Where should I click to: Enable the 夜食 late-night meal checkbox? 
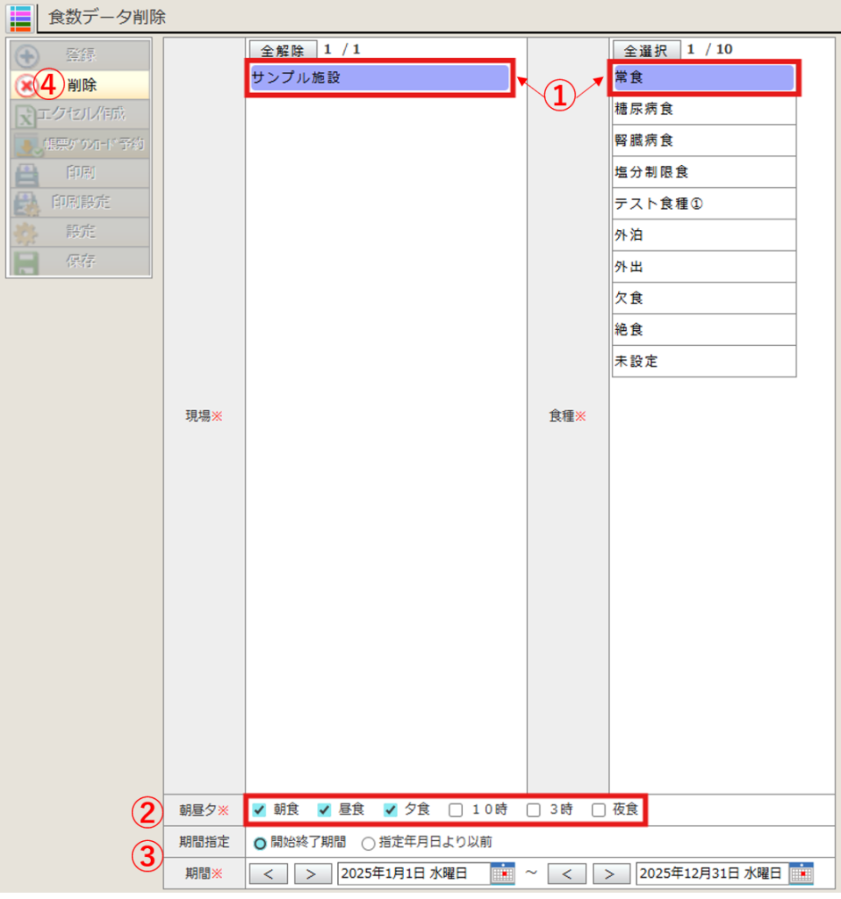(599, 809)
